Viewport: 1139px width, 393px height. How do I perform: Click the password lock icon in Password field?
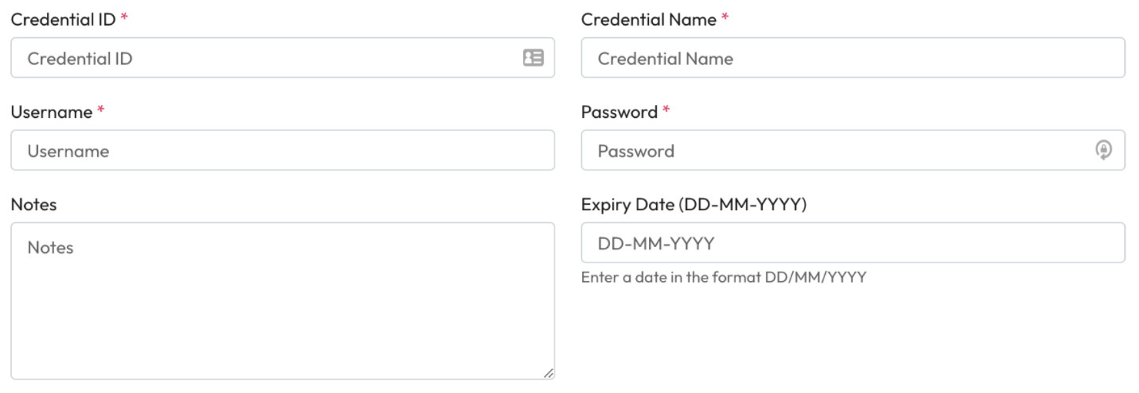coord(1103,149)
